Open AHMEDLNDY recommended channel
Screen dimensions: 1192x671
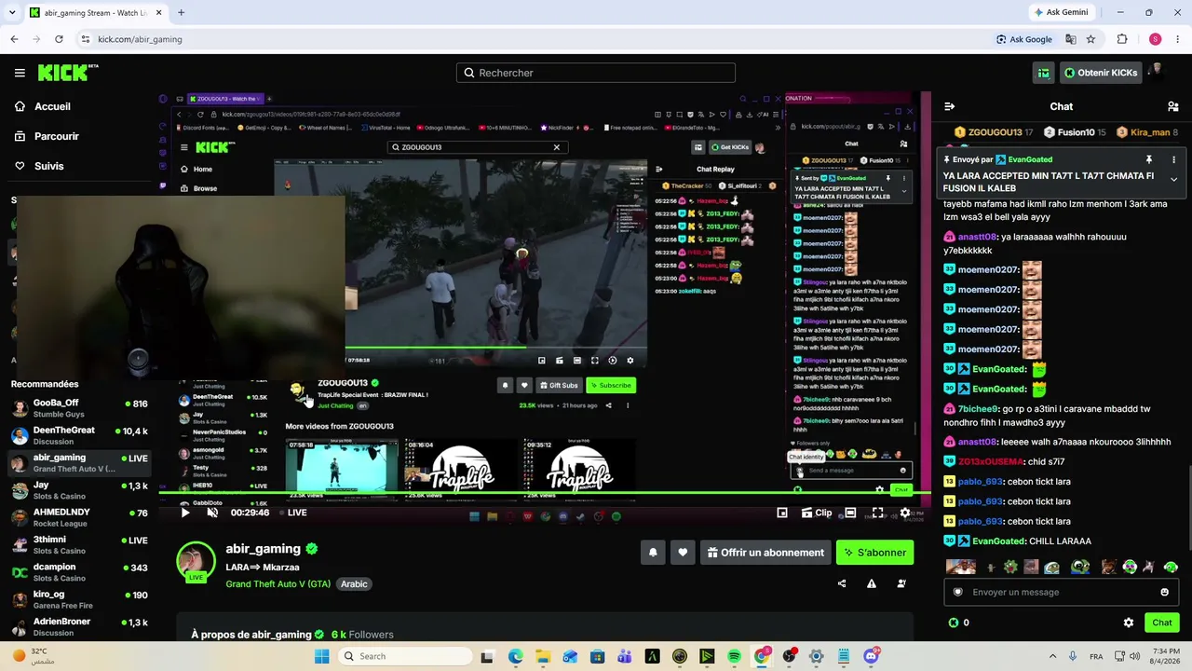78,517
